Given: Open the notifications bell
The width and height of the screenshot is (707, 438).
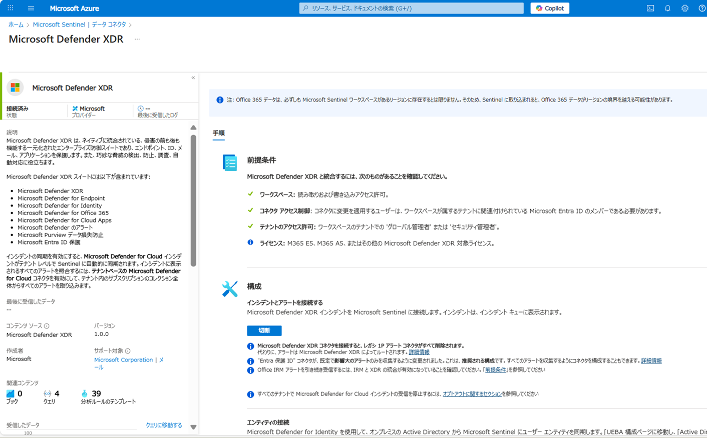Looking at the screenshot, I should tap(667, 8).
